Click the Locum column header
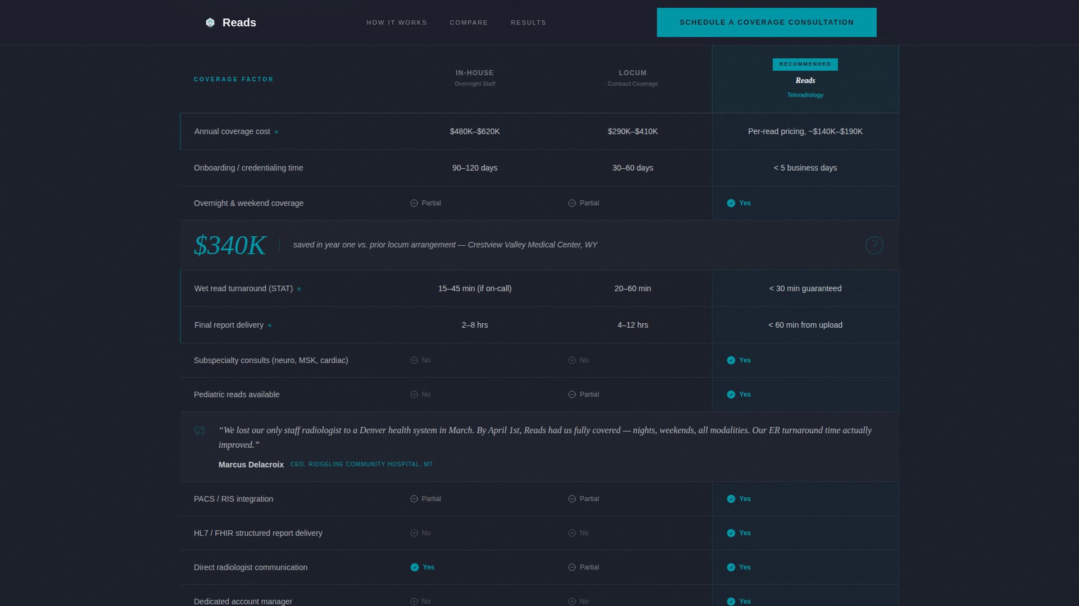The height and width of the screenshot is (606, 1079). (x=633, y=78)
